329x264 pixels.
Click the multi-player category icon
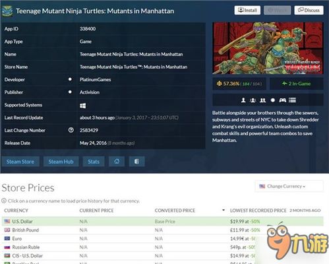point(253,100)
